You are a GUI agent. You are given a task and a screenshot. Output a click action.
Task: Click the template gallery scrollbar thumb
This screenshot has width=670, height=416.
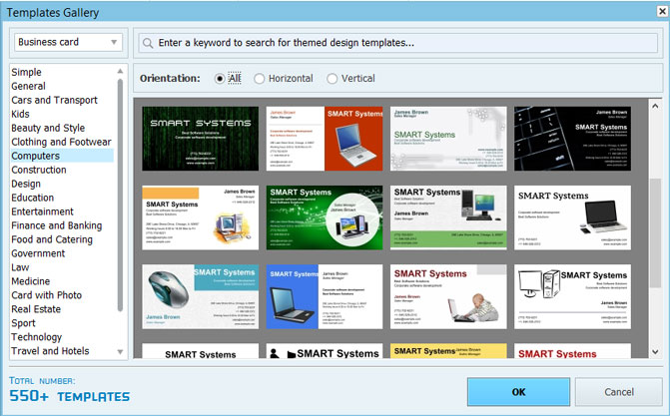coord(655,232)
